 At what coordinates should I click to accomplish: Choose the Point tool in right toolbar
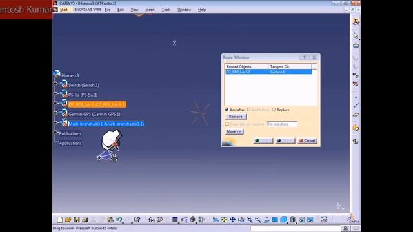(356, 97)
